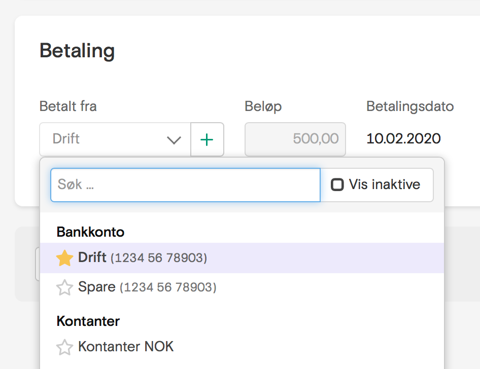Image resolution: width=480 pixels, height=369 pixels.
Task: Click the Betaling section heading
Action: click(77, 51)
